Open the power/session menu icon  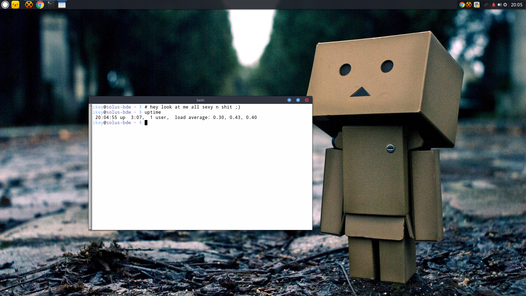point(505,5)
